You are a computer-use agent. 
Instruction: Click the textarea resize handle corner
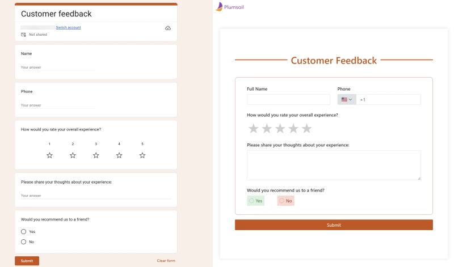click(x=419, y=178)
